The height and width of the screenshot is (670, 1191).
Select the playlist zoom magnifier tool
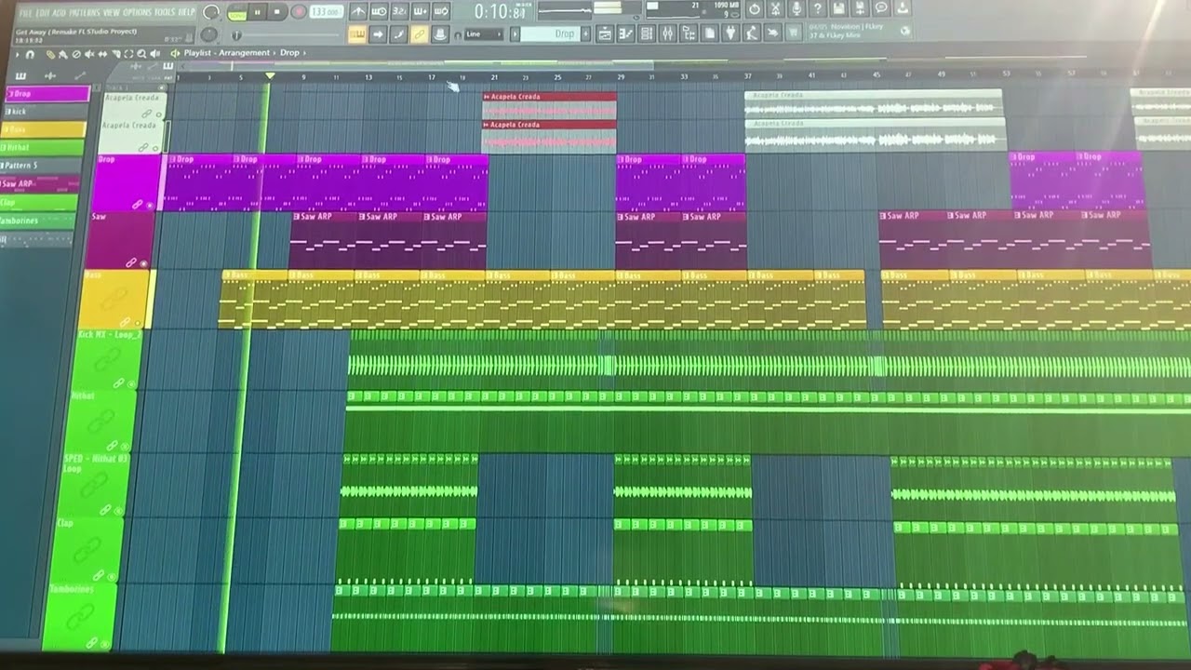[141, 54]
